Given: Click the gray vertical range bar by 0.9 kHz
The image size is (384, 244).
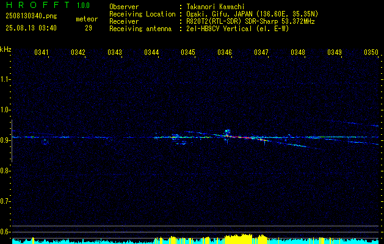Looking at the screenshot, I should point(12,141).
